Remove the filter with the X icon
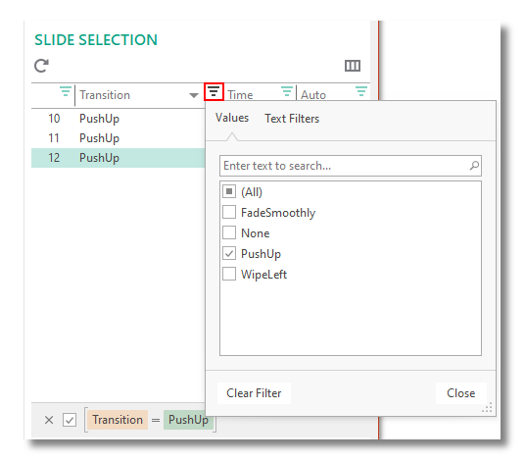Image resolution: width=525 pixels, height=461 pixels. [49, 420]
